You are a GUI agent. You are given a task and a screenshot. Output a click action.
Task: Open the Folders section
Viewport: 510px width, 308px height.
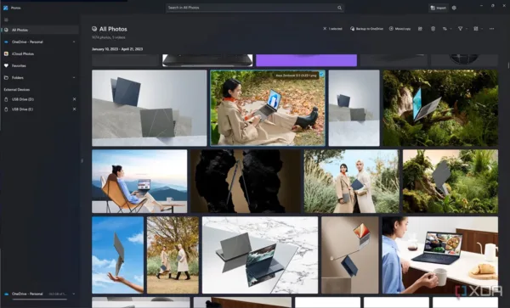40,77
